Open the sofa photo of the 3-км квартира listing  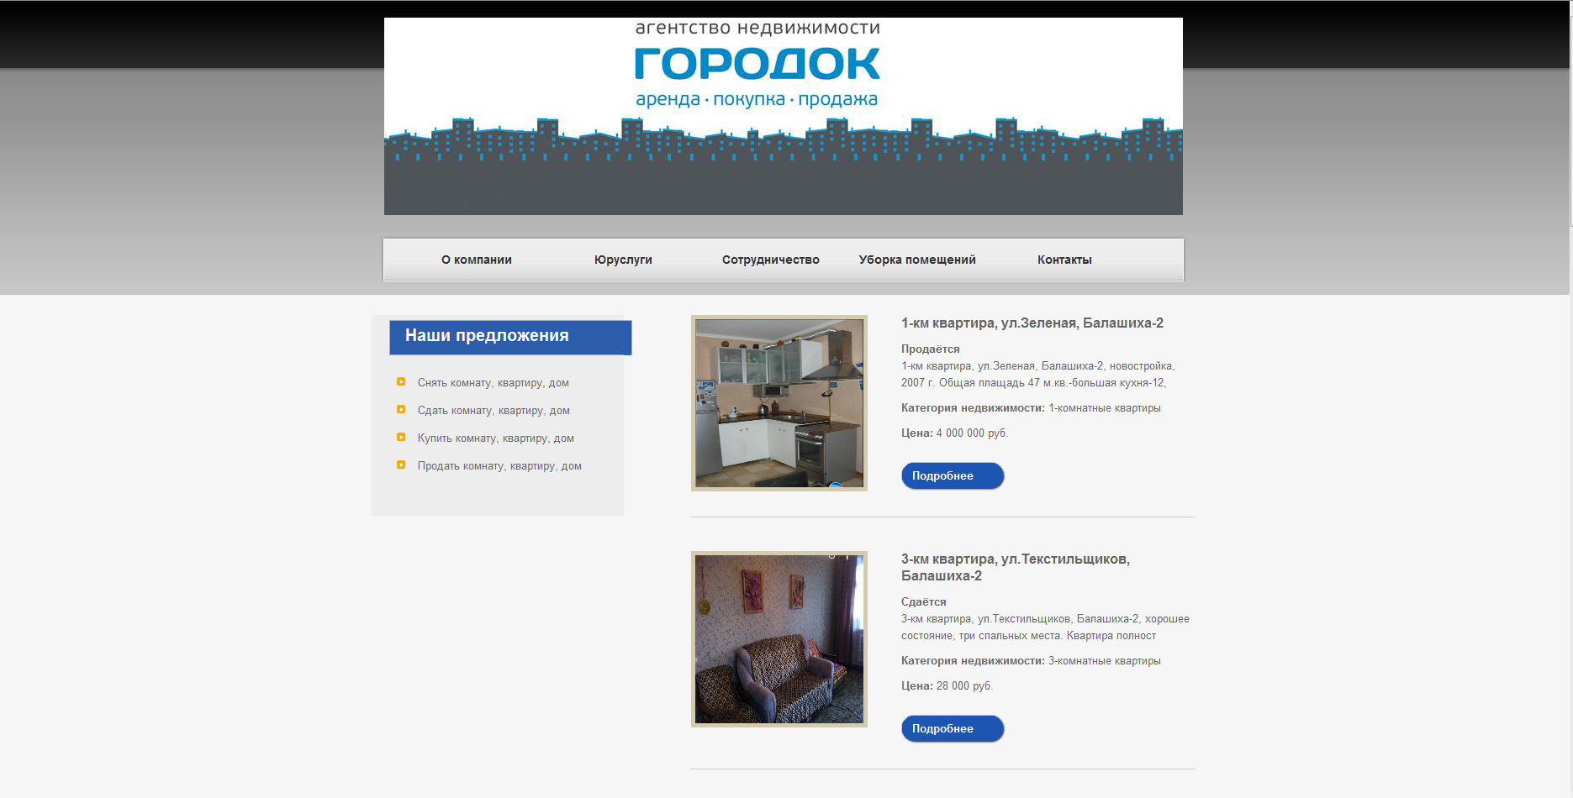click(779, 639)
